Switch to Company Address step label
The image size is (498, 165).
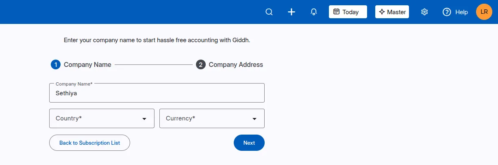[x=236, y=64]
